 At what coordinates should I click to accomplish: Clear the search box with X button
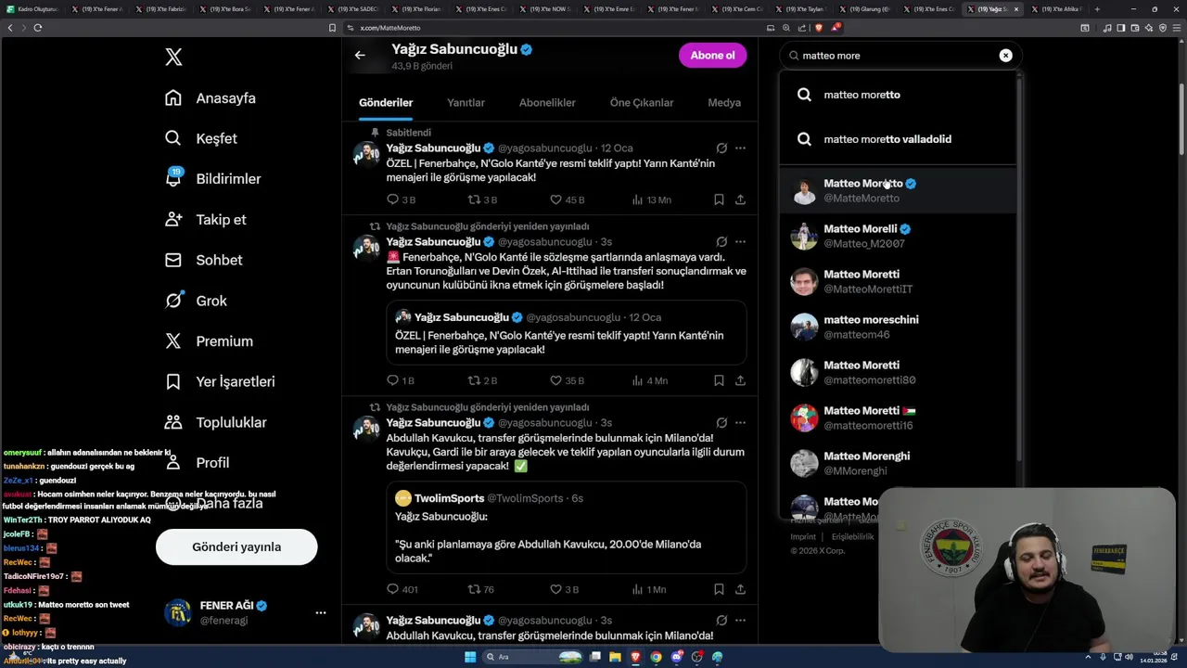(x=1005, y=56)
